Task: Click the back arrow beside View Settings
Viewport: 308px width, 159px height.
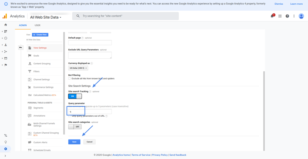Action: (21, 48)
